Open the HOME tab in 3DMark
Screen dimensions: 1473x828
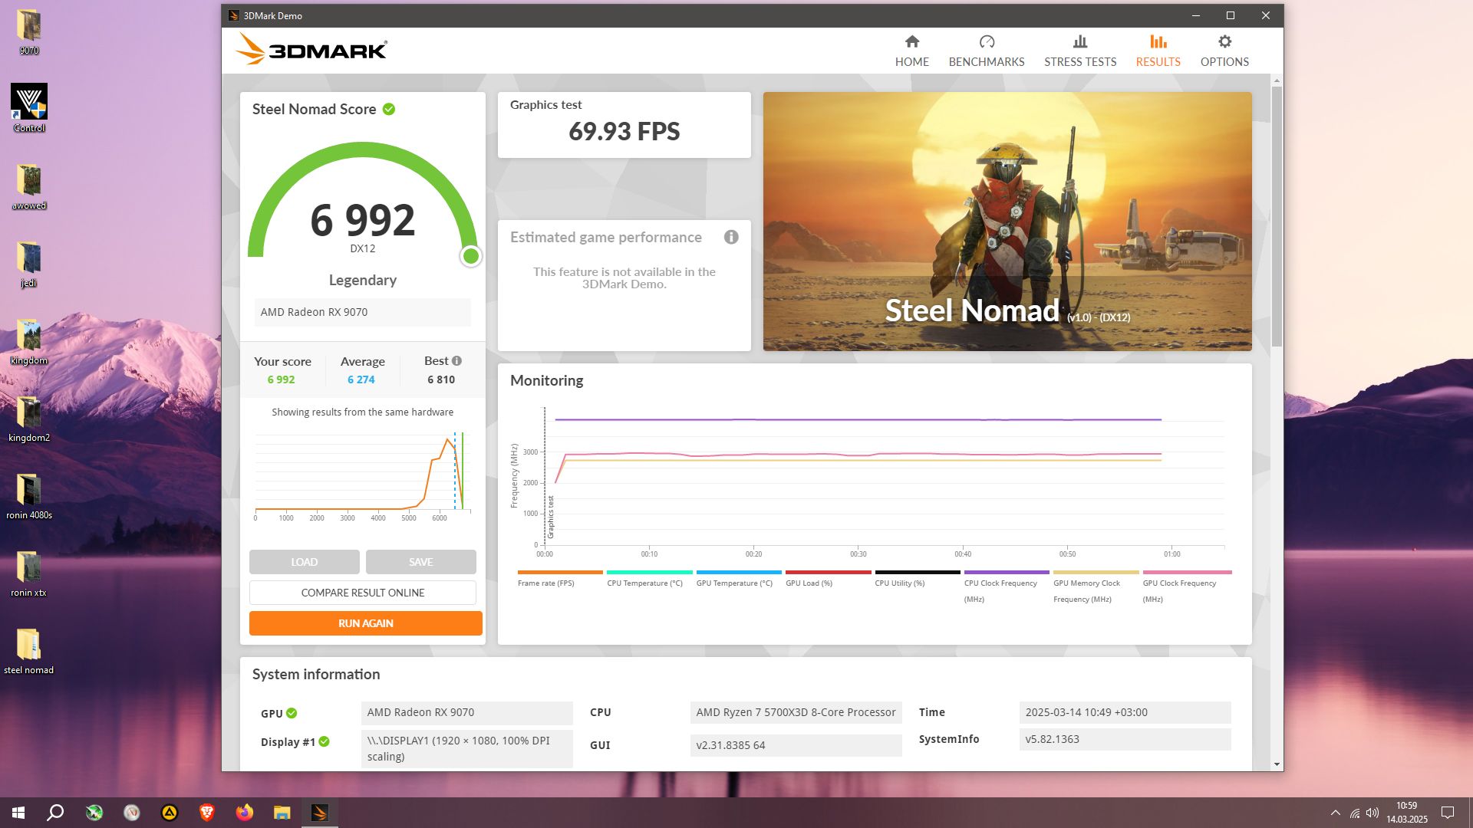(x=911, y=51)
